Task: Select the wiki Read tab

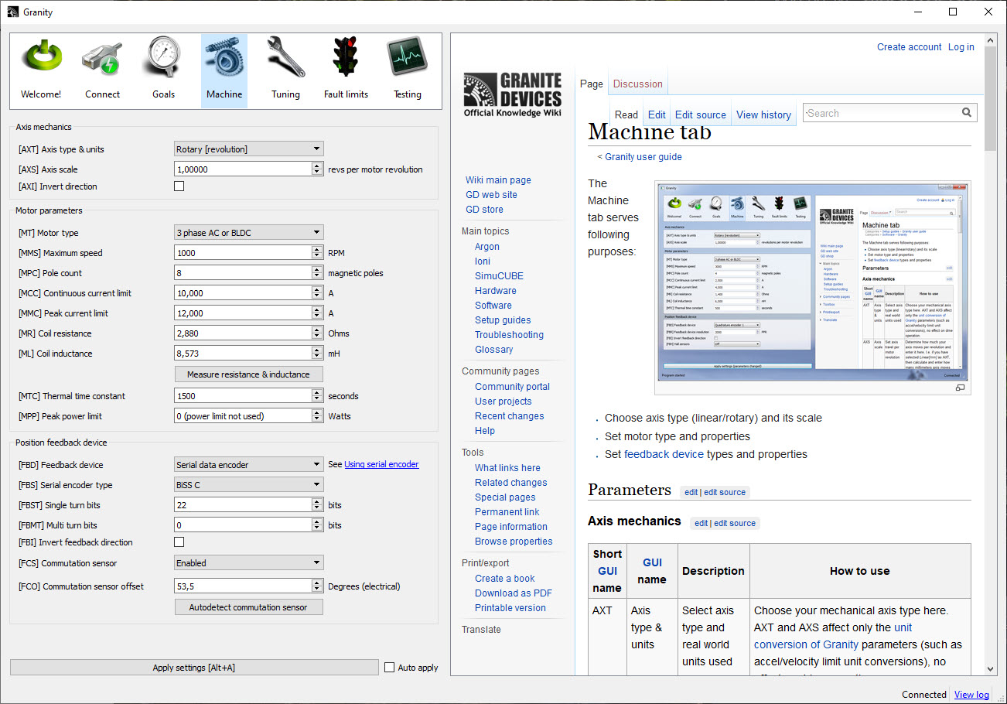Action: click(626, 114)
